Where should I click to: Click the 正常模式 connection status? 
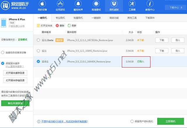tap(22, 40)
